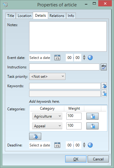
Task: Click the remove keyword icon button
Action: (104, 94)
